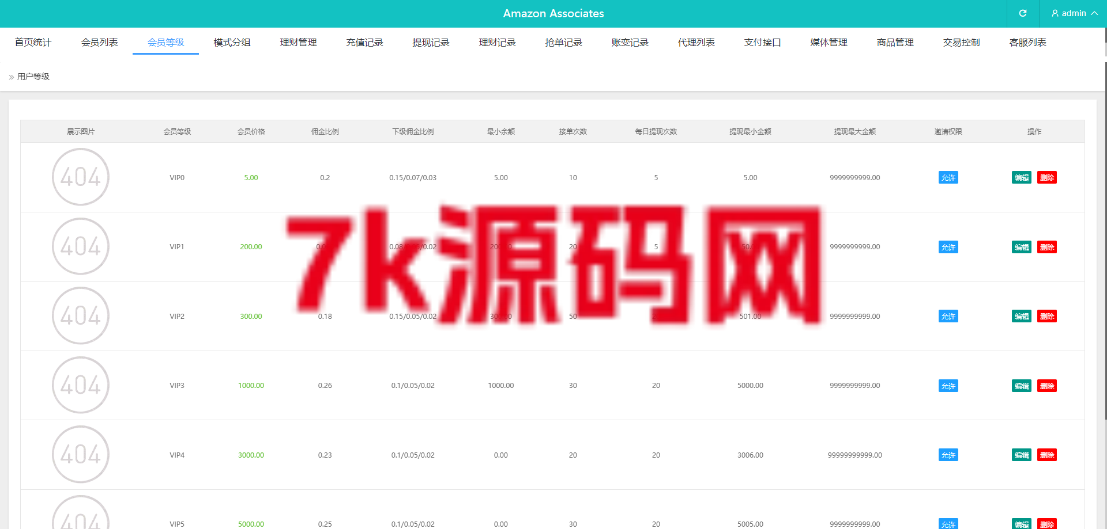Go to 交易控制 tab
This screenshot has width=1107, height=529.
click(961, 42)
